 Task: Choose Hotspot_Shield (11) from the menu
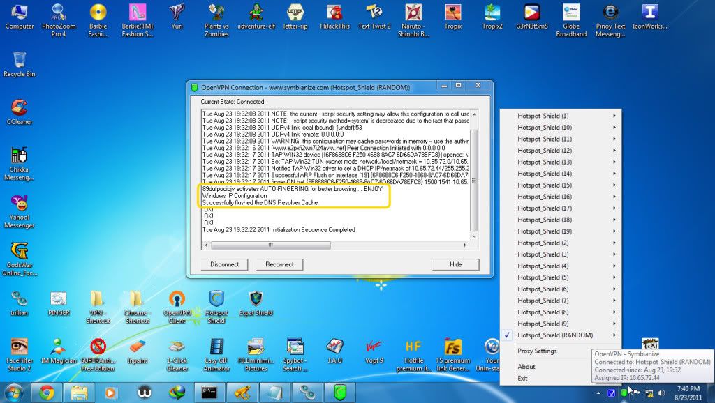click(x=561, y=139)
